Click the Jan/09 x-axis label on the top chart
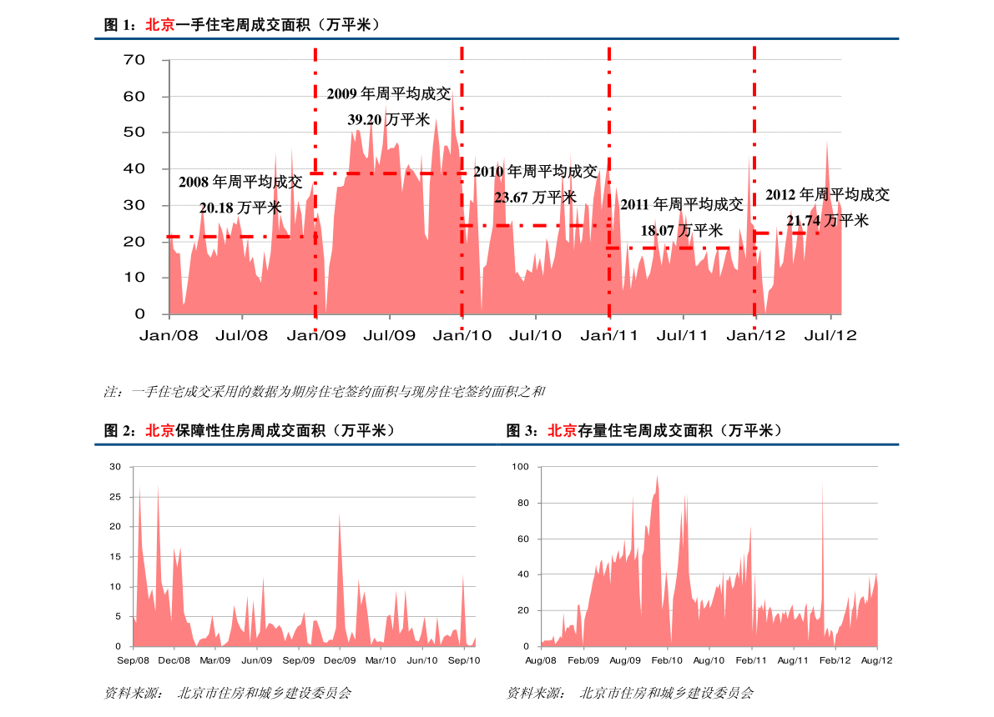 (316, 336)
